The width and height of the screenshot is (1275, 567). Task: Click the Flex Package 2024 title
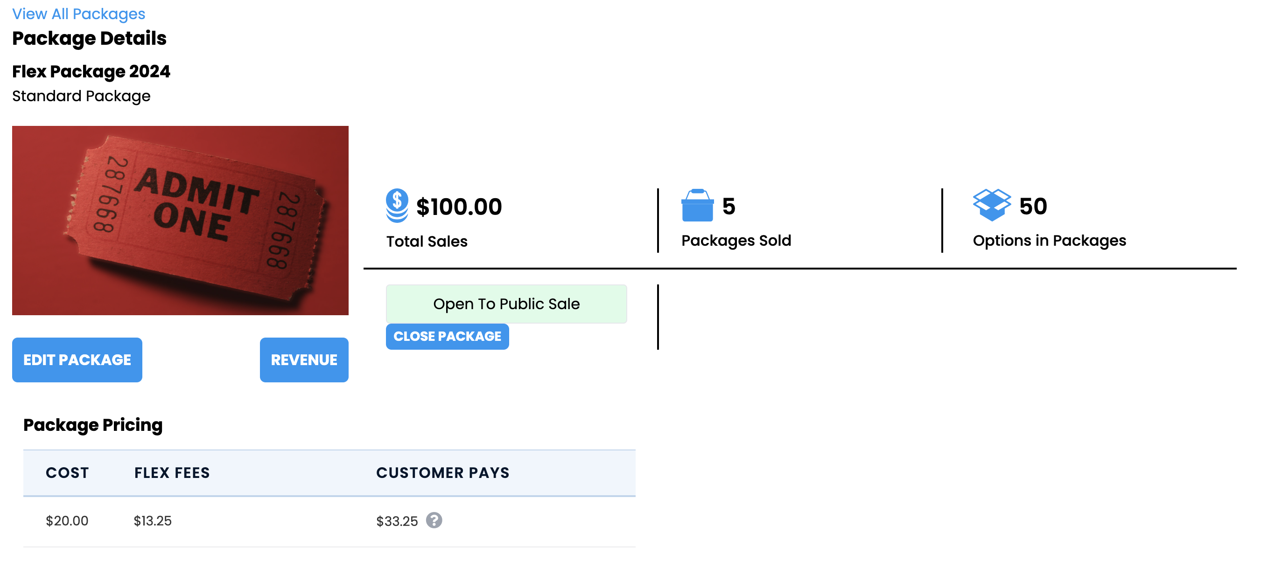pos(91,72)
